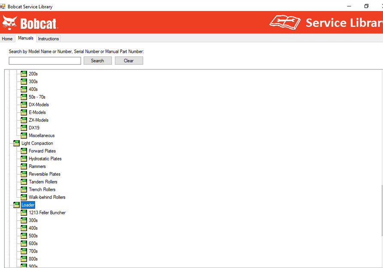Image resolution: width=383 pixels, height=268 pixels.
Task: Click the Search button
Action: click(98, 60)
